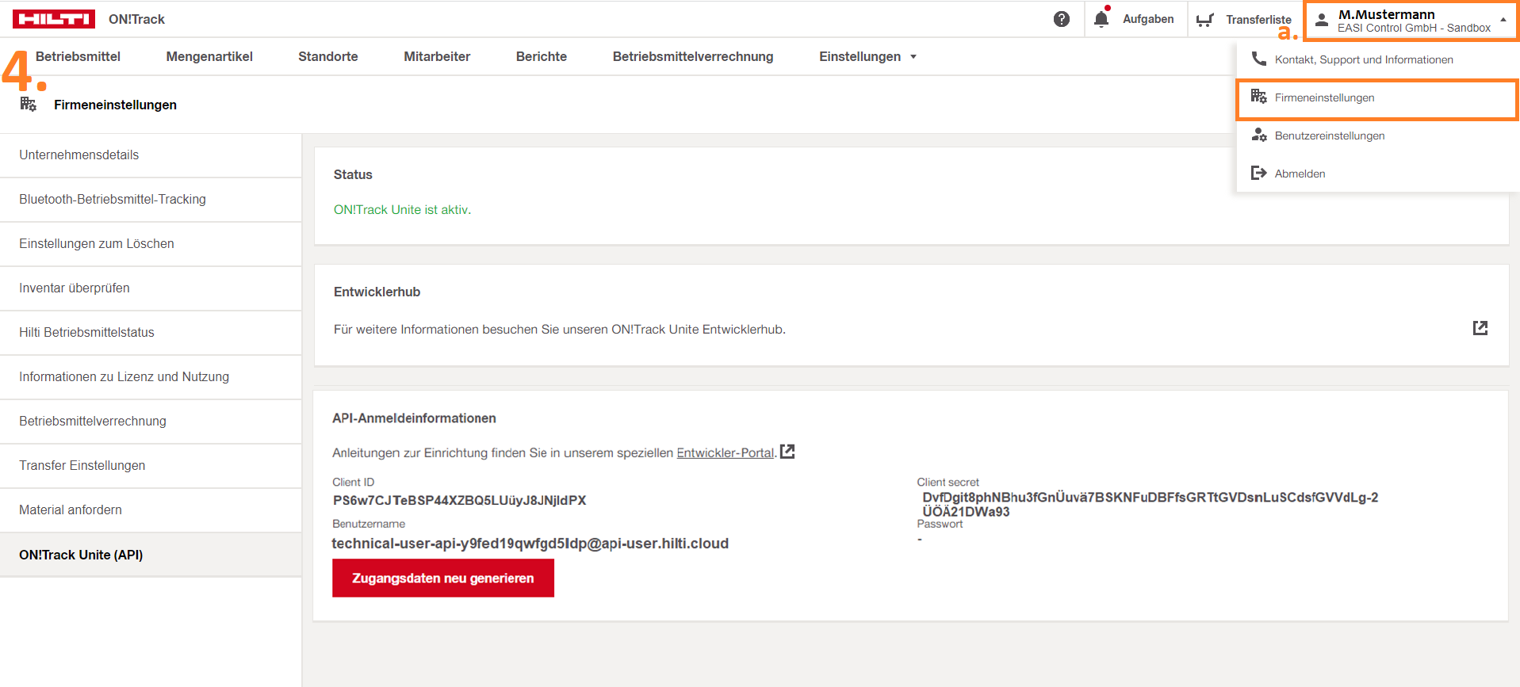Image resolution: width=1520 pixels, height=687 pixels.
Task: Expand the Einstellungen dropdown arrow
Action: [913, 57]
